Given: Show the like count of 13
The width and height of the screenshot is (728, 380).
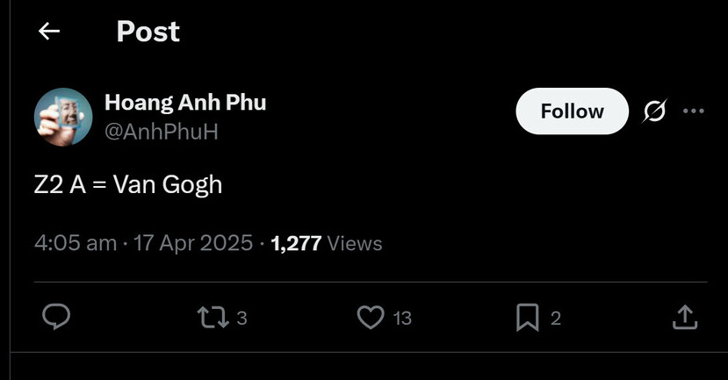Looking at the screenshot, I should point(402,319).
